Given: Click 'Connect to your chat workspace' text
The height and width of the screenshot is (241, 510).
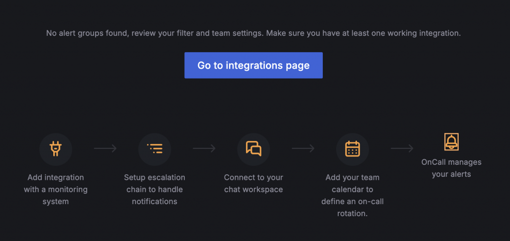Looking at the screenshot, I should click(x=254, y=183).
